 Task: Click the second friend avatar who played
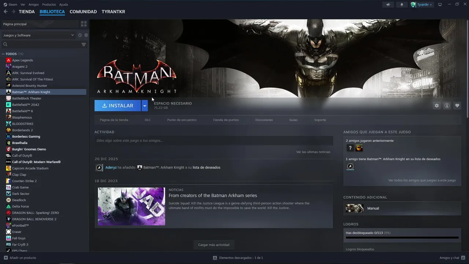[x=359, y=148]
